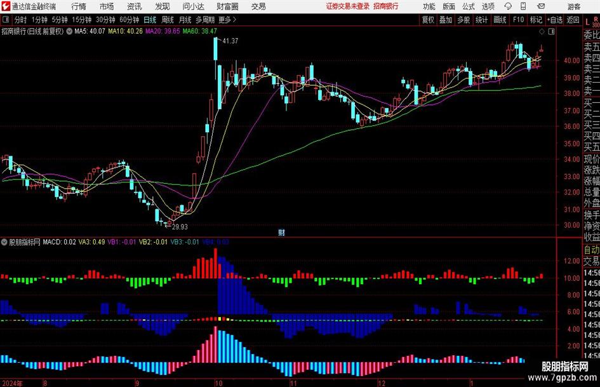
Task: Click the 多股 multi-stock button
Action: tap(463, 20)
